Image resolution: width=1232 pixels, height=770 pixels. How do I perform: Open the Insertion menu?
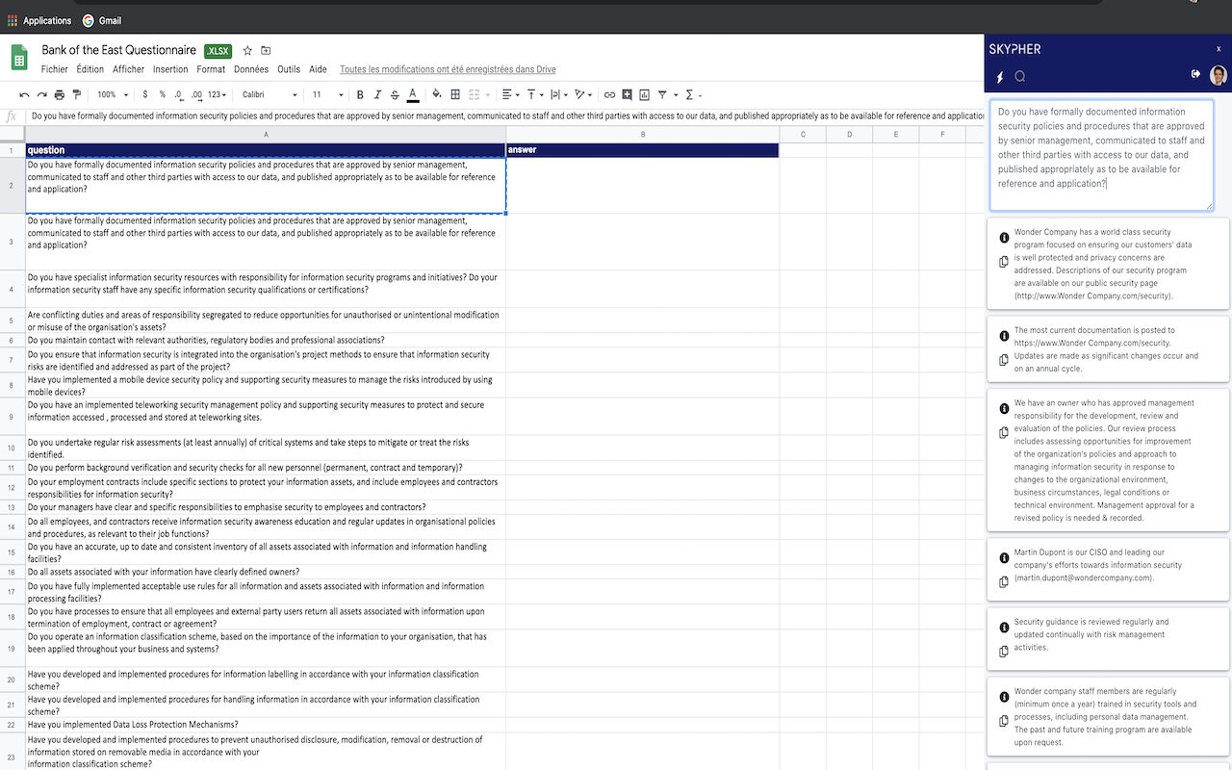(170, 69)
